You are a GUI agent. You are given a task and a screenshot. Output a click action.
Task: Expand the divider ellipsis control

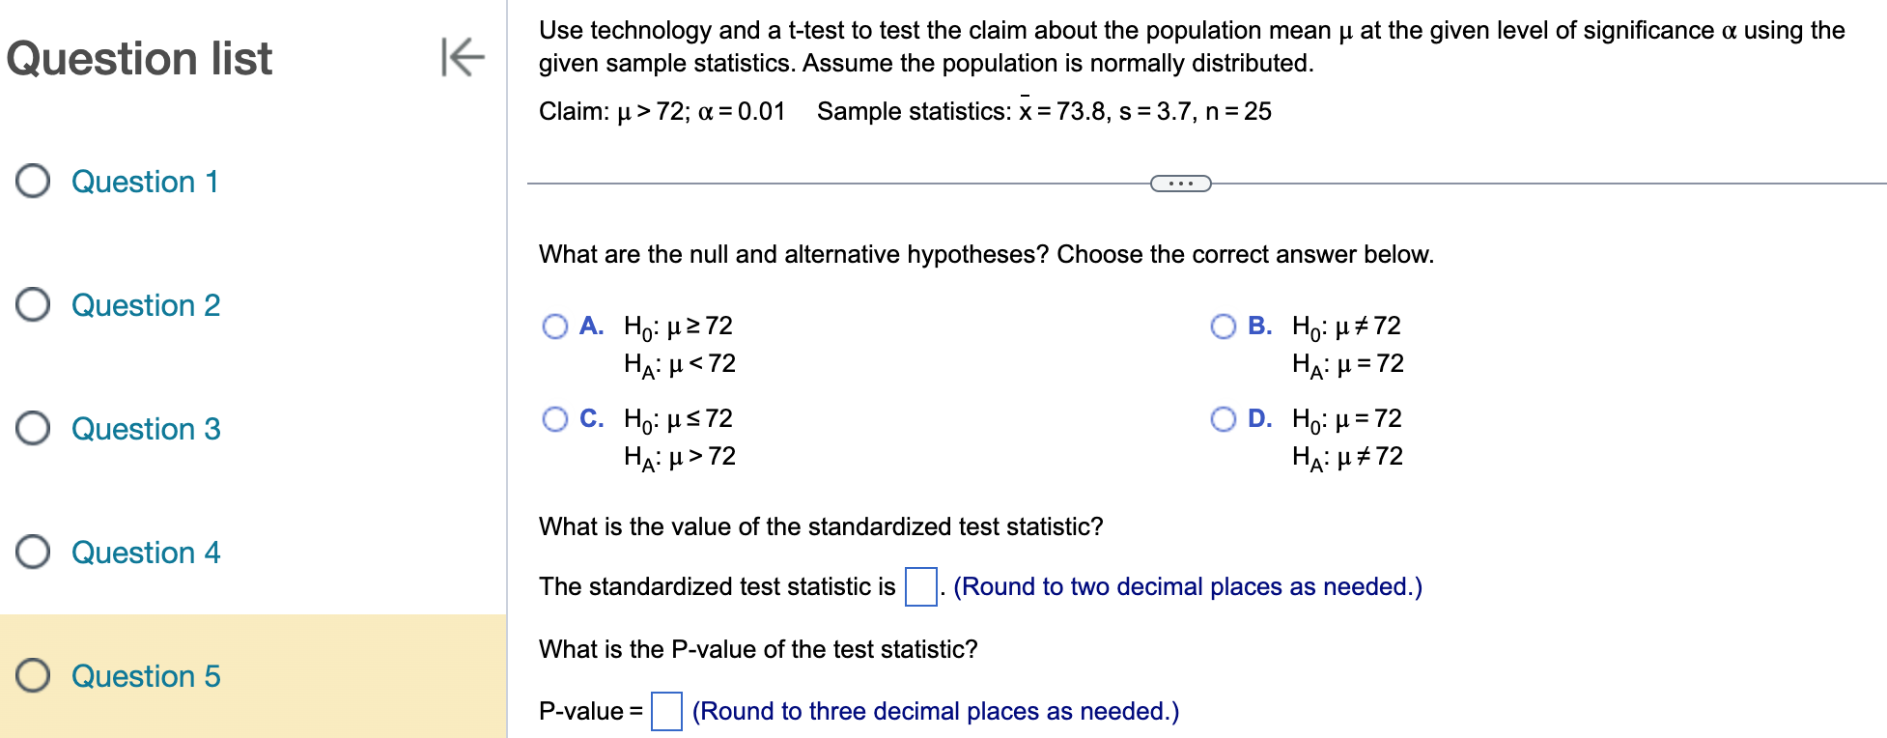point(1180,183)
